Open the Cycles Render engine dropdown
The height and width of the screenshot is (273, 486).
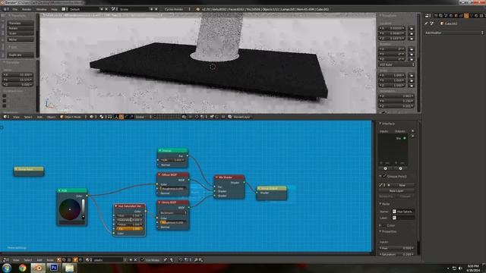[177, 9]
